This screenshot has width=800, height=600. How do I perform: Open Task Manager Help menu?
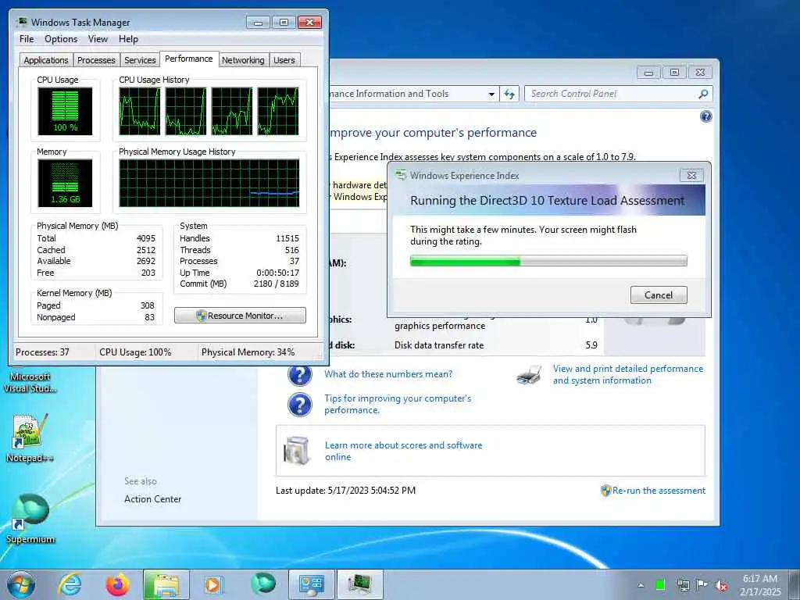pyautogui.click(x=128, y=39)
